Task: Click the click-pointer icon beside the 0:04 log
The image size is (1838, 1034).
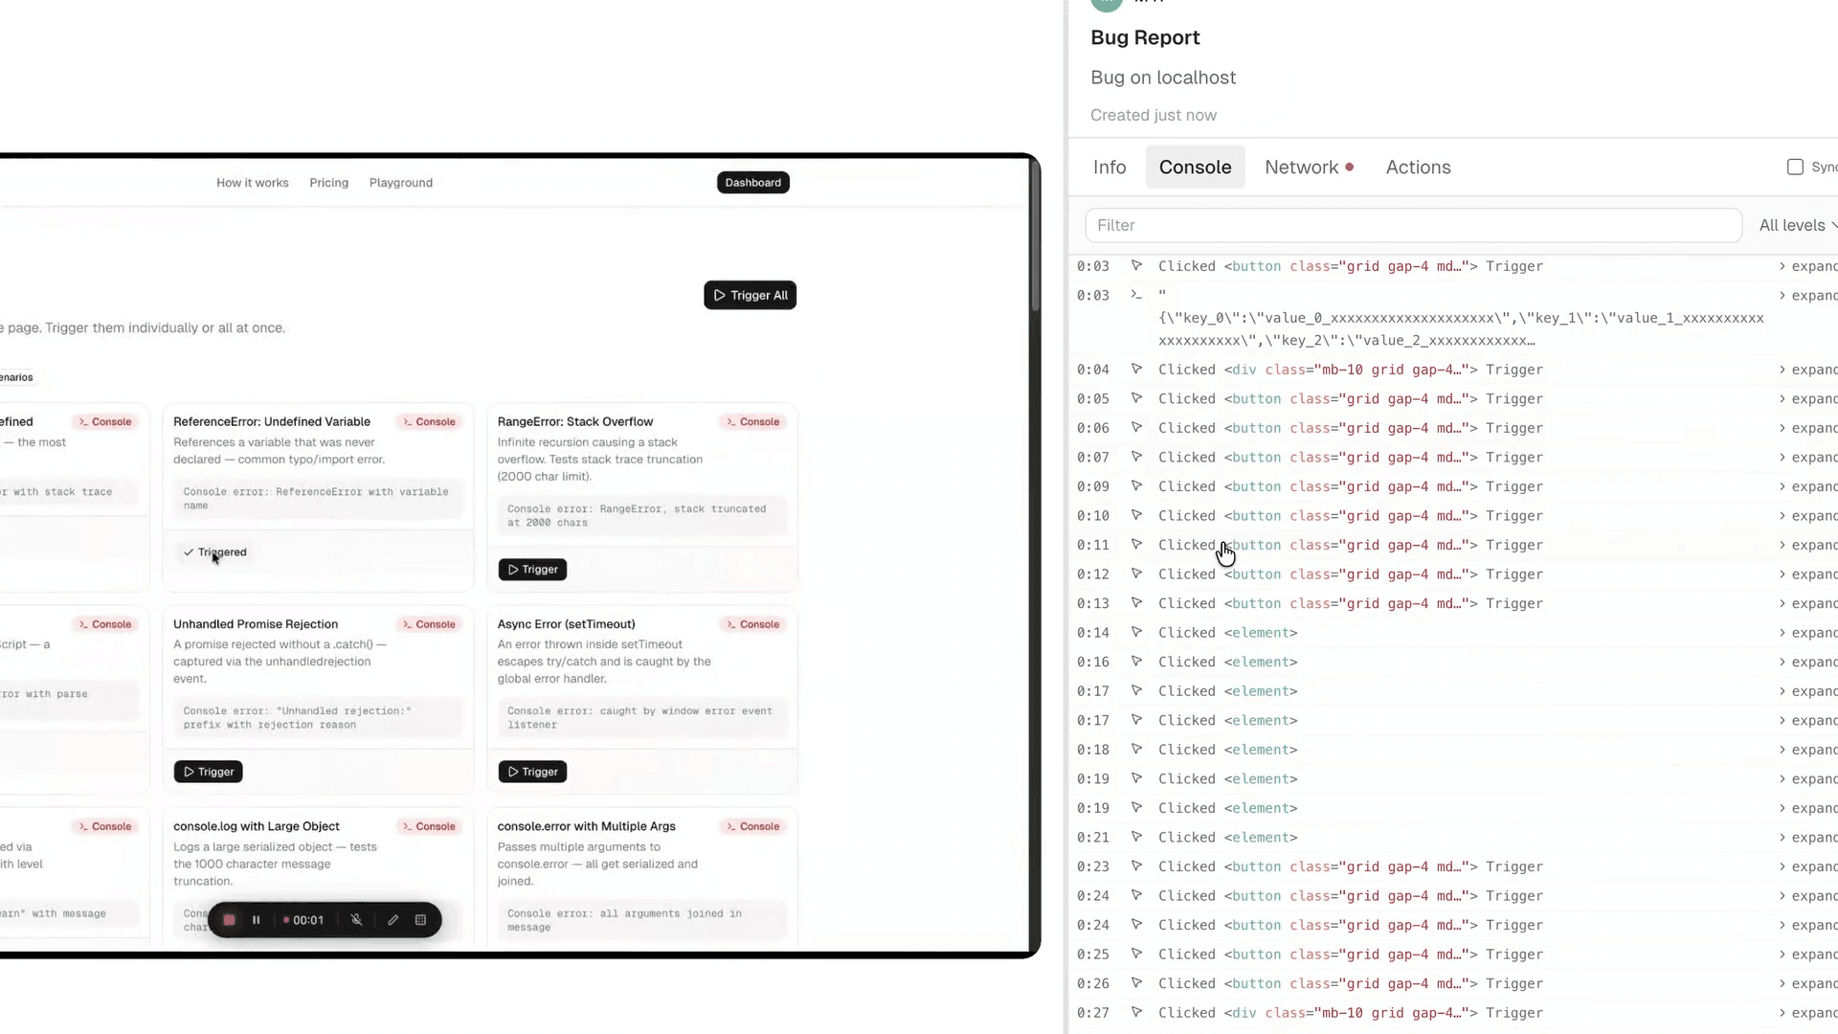Action: tap(1137, 369)
